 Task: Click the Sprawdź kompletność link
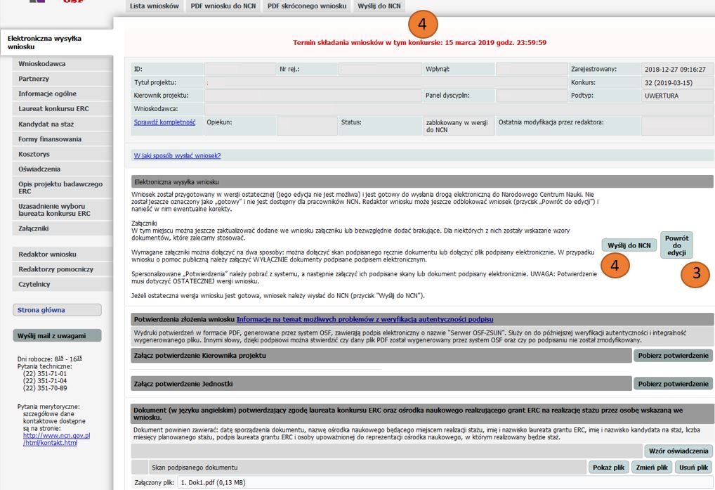click(x=164, y=122)
